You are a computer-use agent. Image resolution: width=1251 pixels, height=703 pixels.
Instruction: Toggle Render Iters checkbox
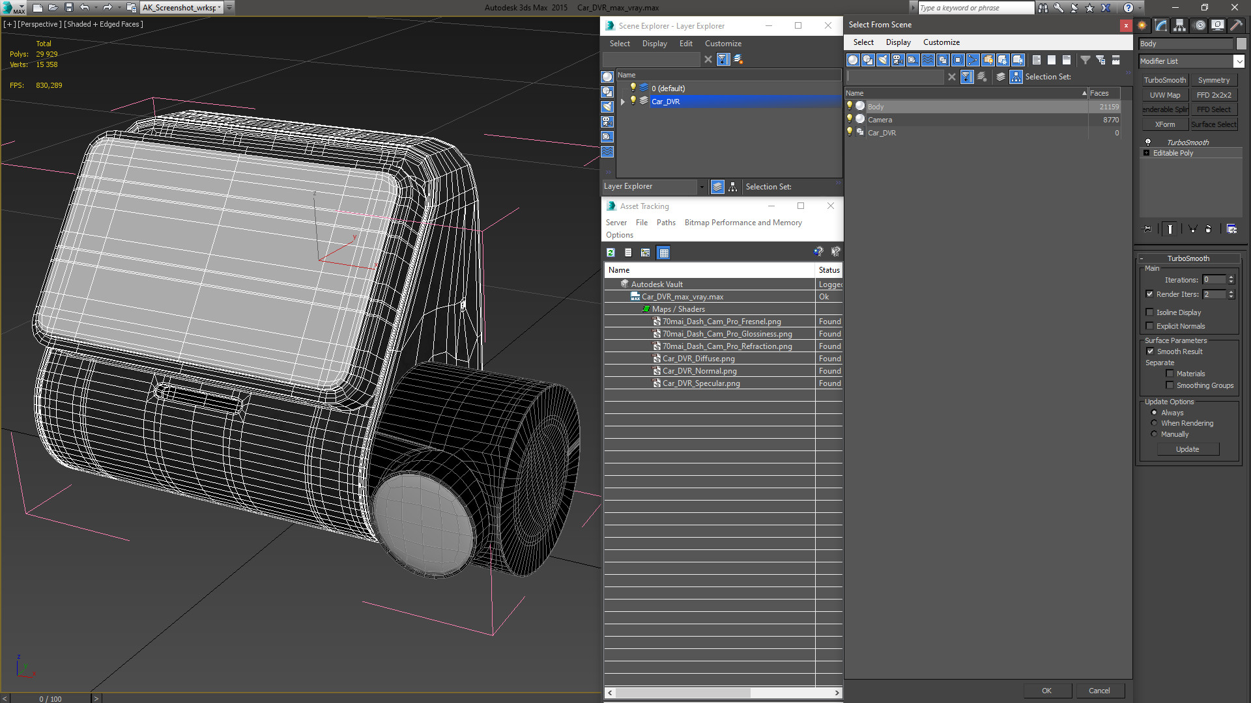point(1150,294)
